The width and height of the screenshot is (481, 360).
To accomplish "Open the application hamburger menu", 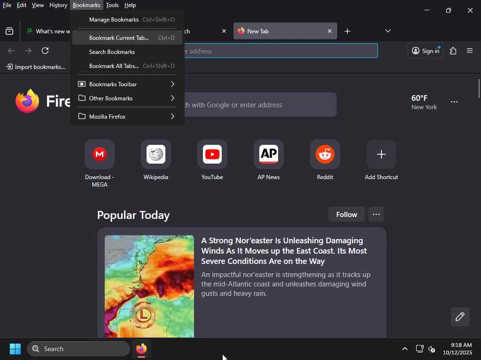I will point(469,51).
